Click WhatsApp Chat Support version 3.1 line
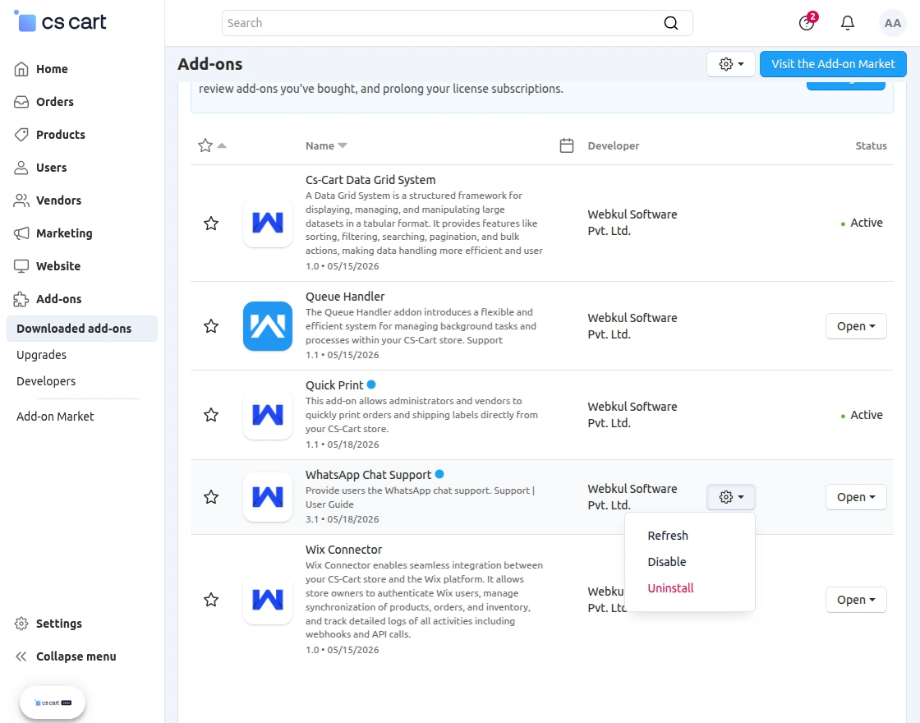The image size is (920, 723). tap(342, 519)
